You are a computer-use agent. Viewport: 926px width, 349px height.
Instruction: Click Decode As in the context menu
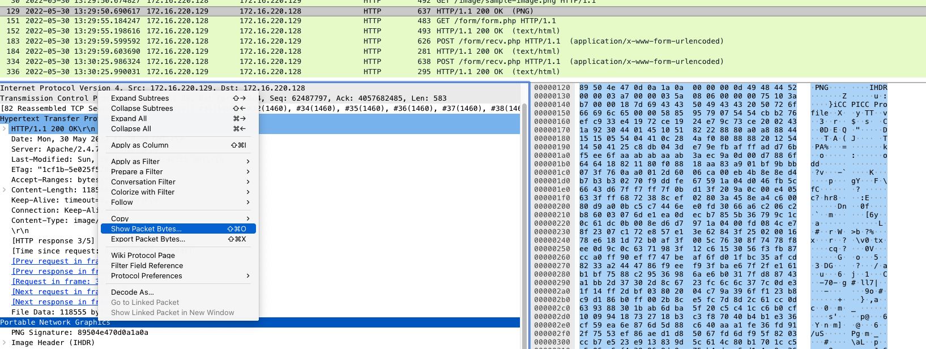pos(132,292)
